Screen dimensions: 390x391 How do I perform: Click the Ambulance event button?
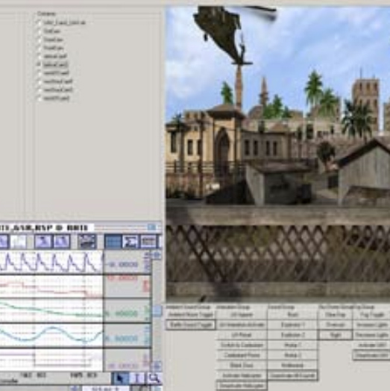[292, 366]
